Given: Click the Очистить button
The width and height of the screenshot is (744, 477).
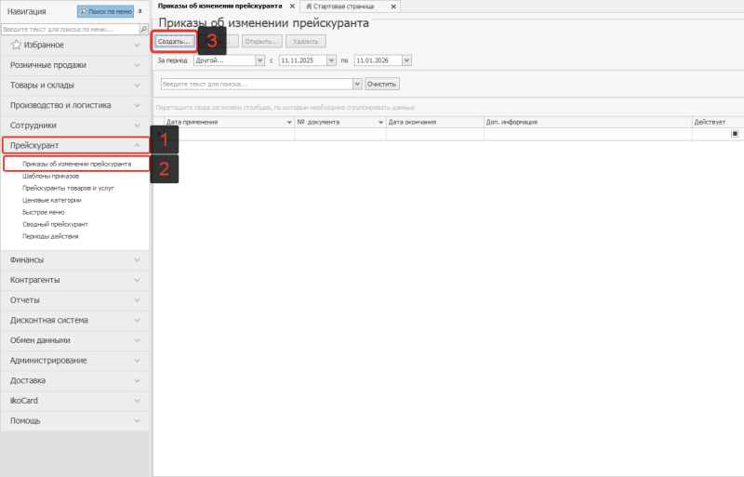Looking at the screenshot, I should click(x=382, y=84).
